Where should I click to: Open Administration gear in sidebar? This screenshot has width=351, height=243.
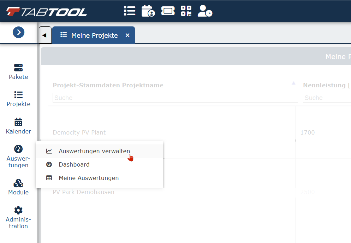[18, 218]
